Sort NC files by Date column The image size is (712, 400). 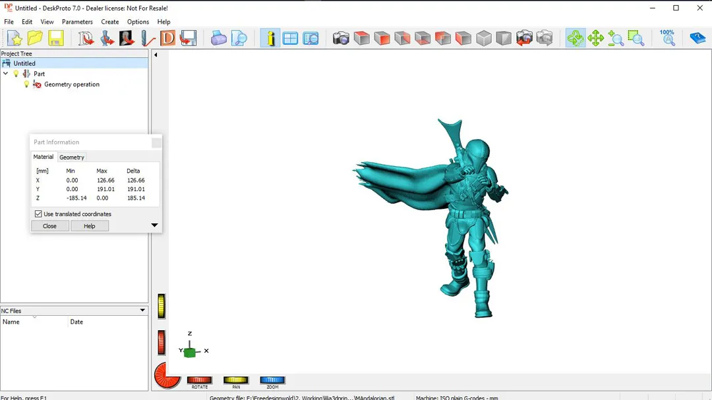click(107, 322)
